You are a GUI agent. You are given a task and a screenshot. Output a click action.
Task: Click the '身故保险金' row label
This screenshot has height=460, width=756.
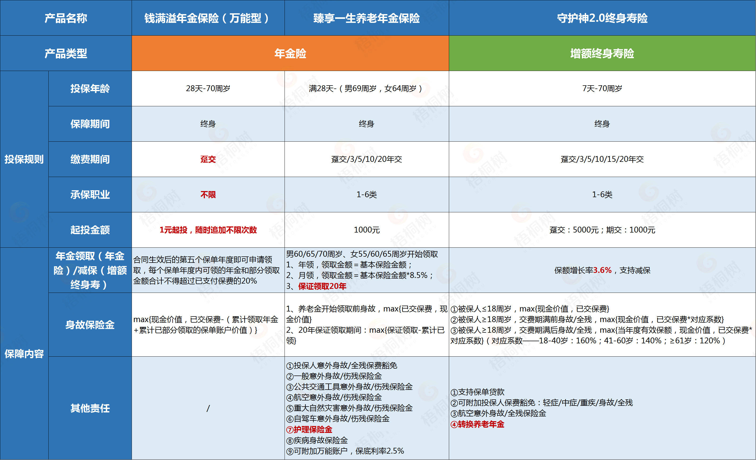90,325
